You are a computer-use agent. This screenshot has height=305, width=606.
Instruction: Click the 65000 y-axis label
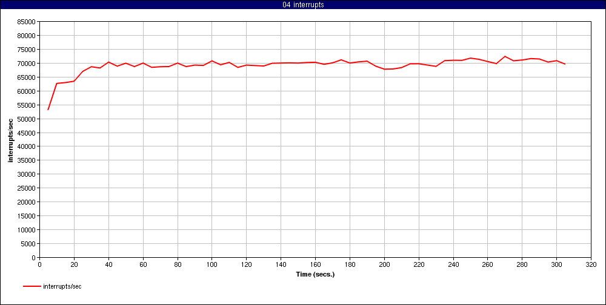[27, 77]
